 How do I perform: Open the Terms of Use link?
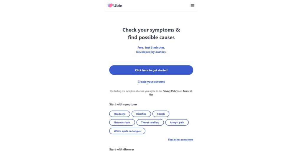187,91
